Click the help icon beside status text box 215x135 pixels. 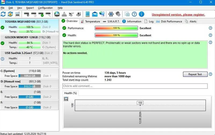click(x=210, y=42)
